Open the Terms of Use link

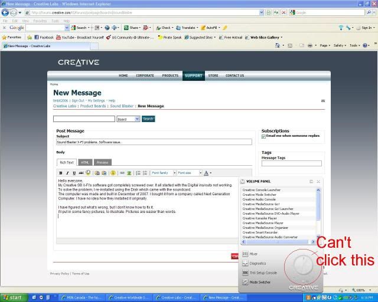pos(80,274)
